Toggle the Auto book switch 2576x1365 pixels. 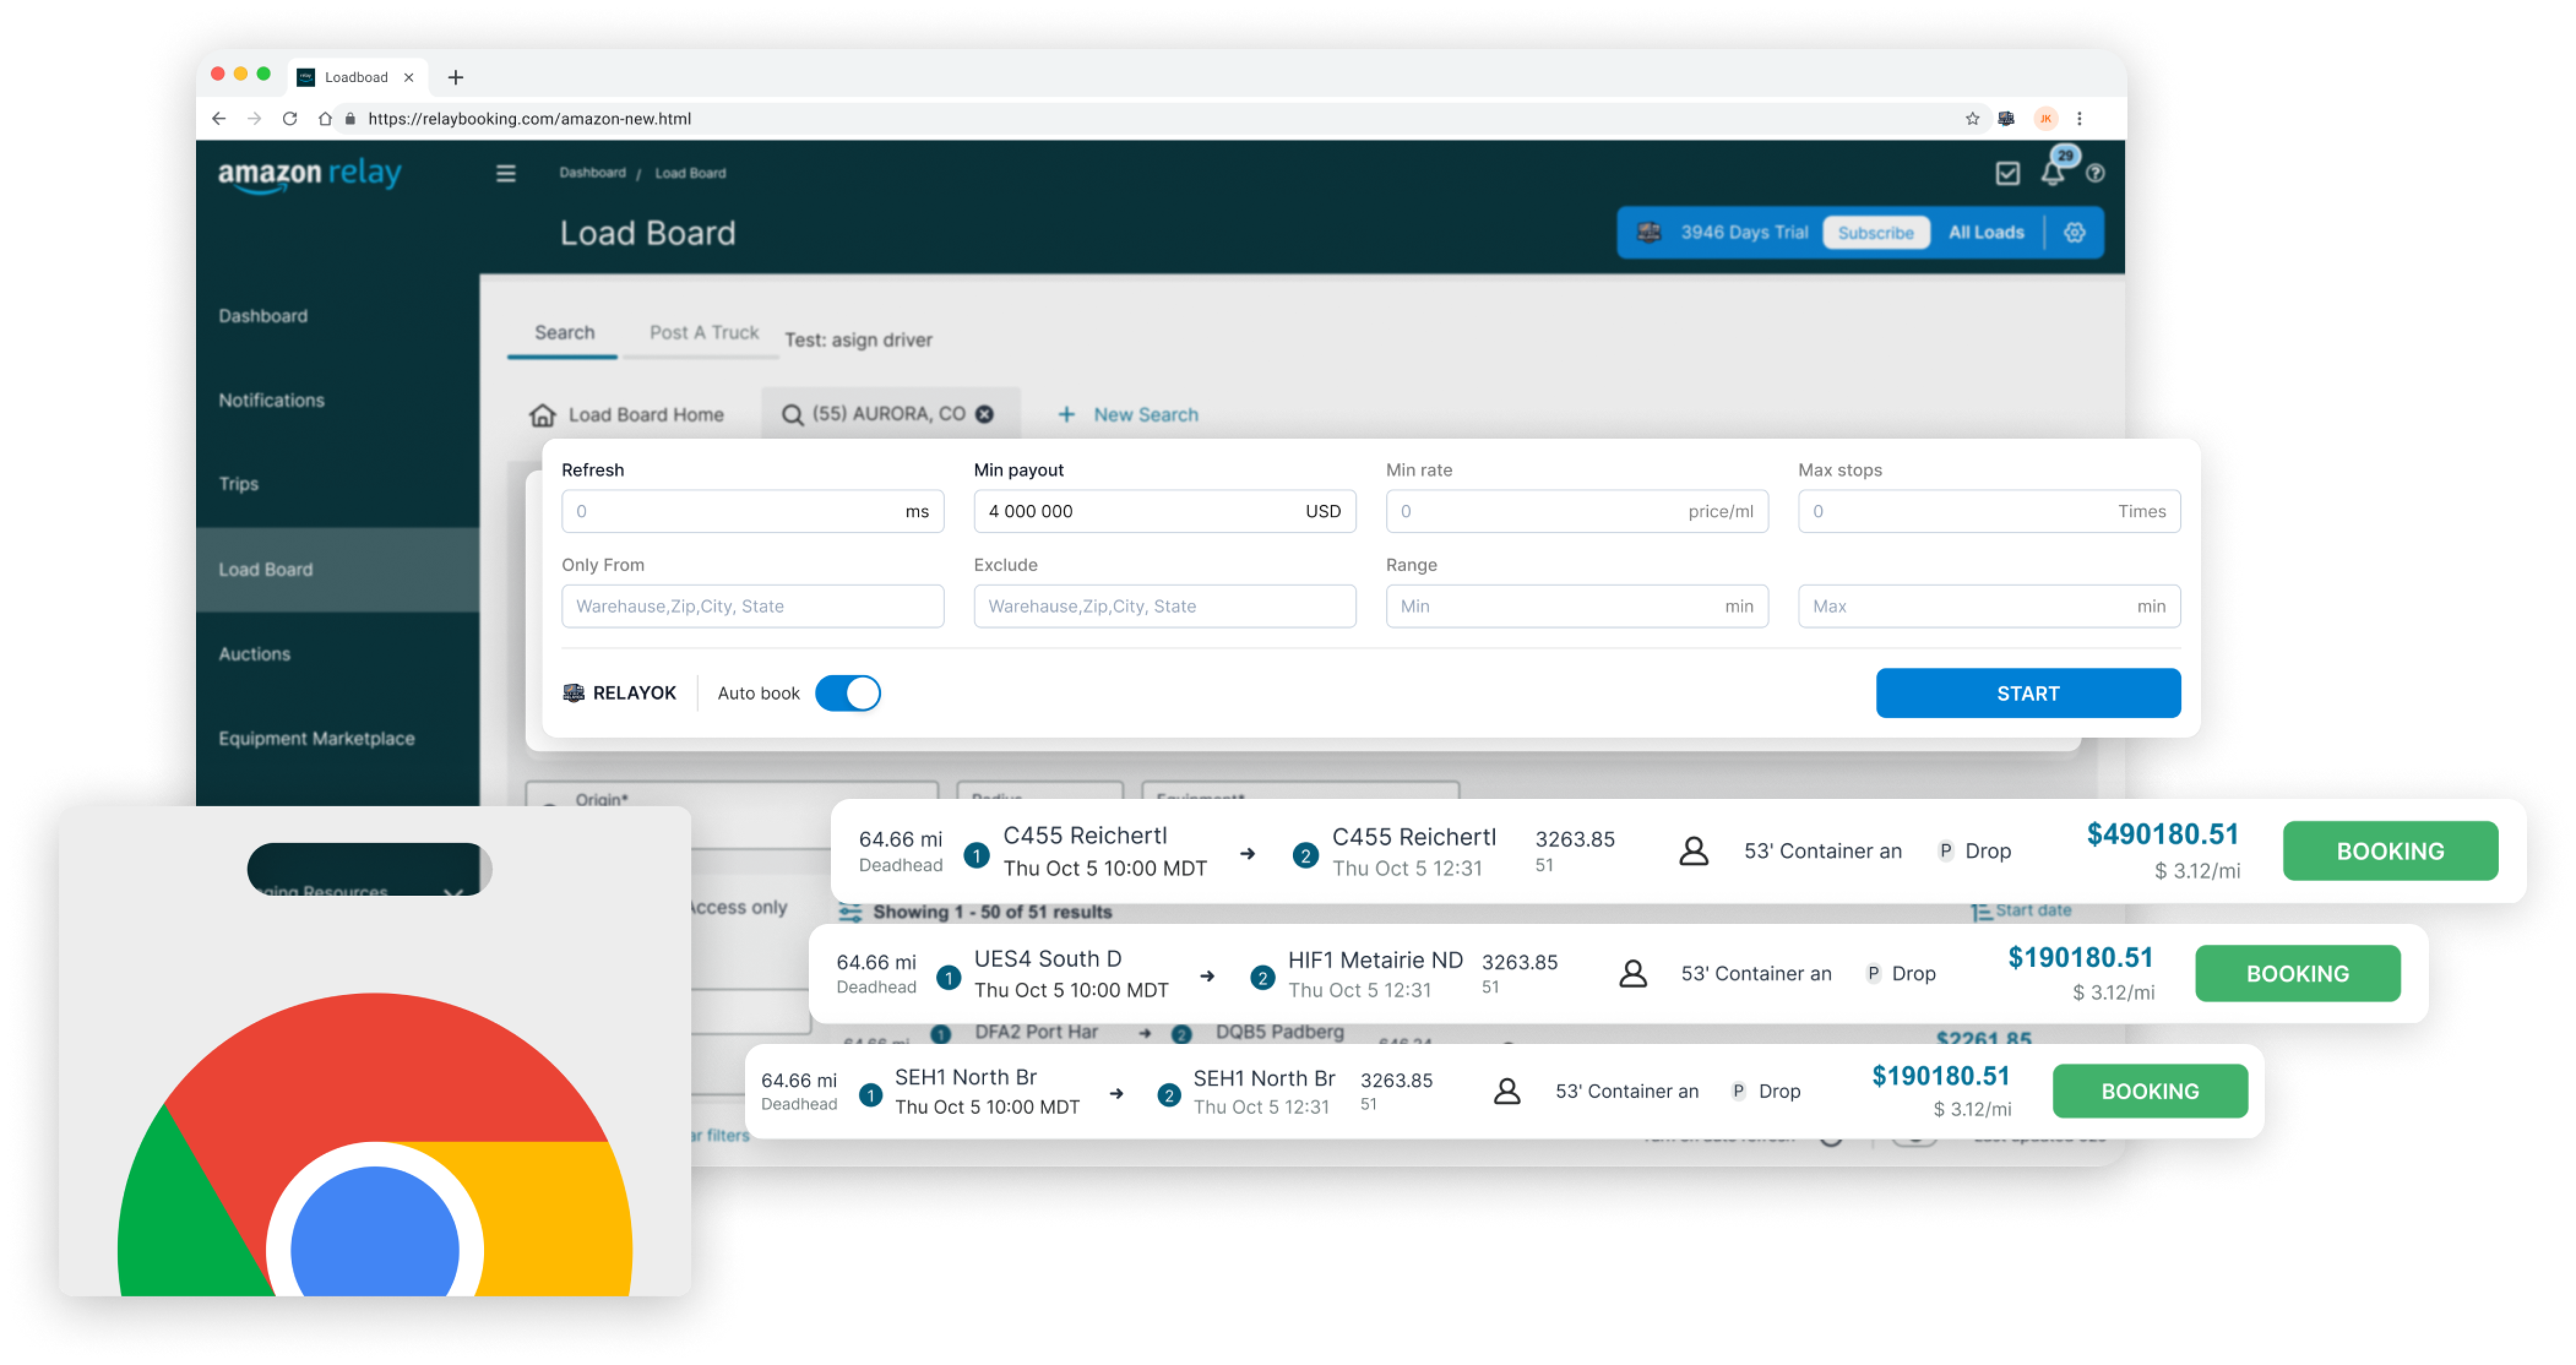pyautogui.click(x=848, y=693)
